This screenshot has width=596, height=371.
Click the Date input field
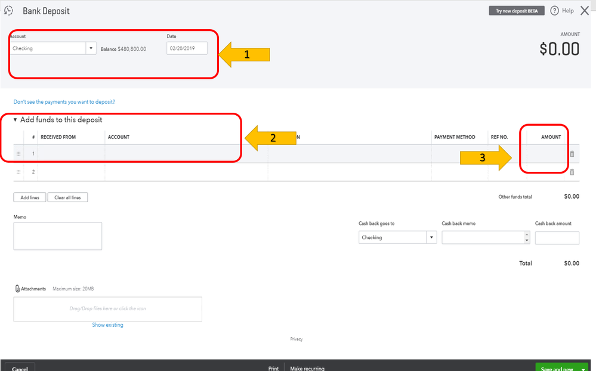tap(187, 48)
